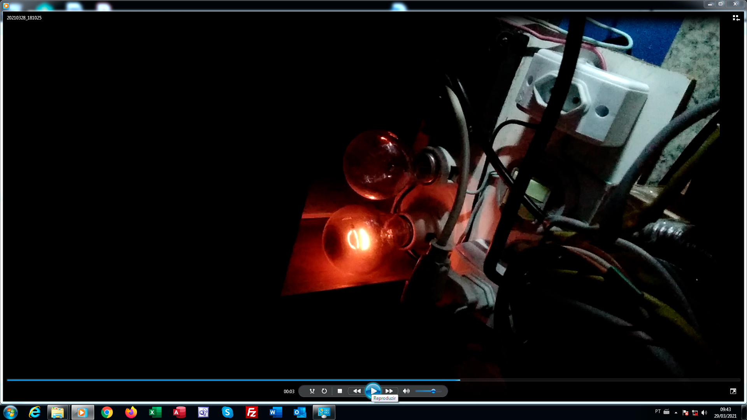Click the PT language indicator

point(658,411)
